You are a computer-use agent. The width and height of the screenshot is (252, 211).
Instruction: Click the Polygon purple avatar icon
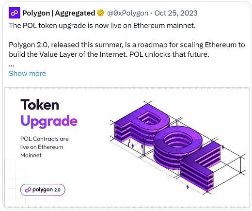pyautogui.click(x=15, y=13)
